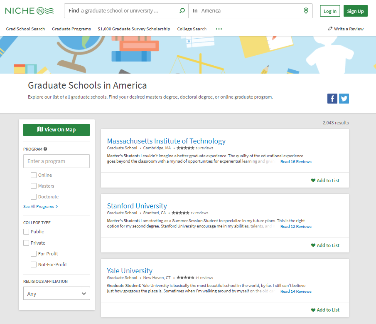Open Yale University page
This screenshot has width=376, height=324.
[x=130, y=271]
